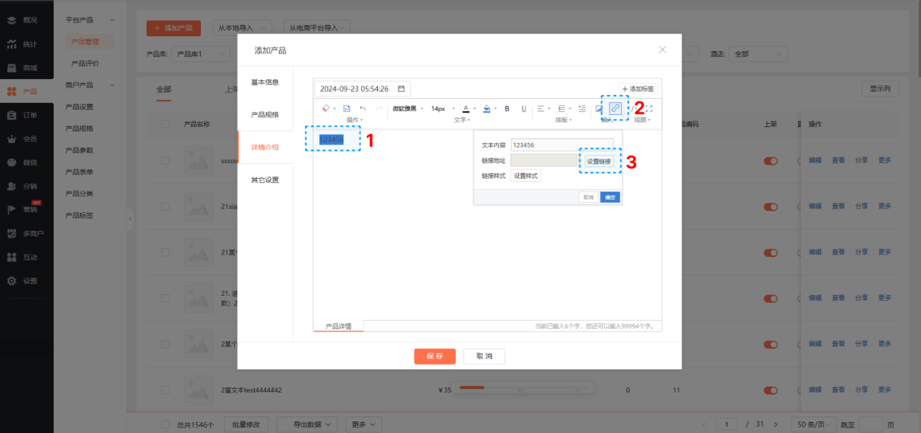Click the text alignment icon
The image size is (921, 433).
tap(540, 108)
